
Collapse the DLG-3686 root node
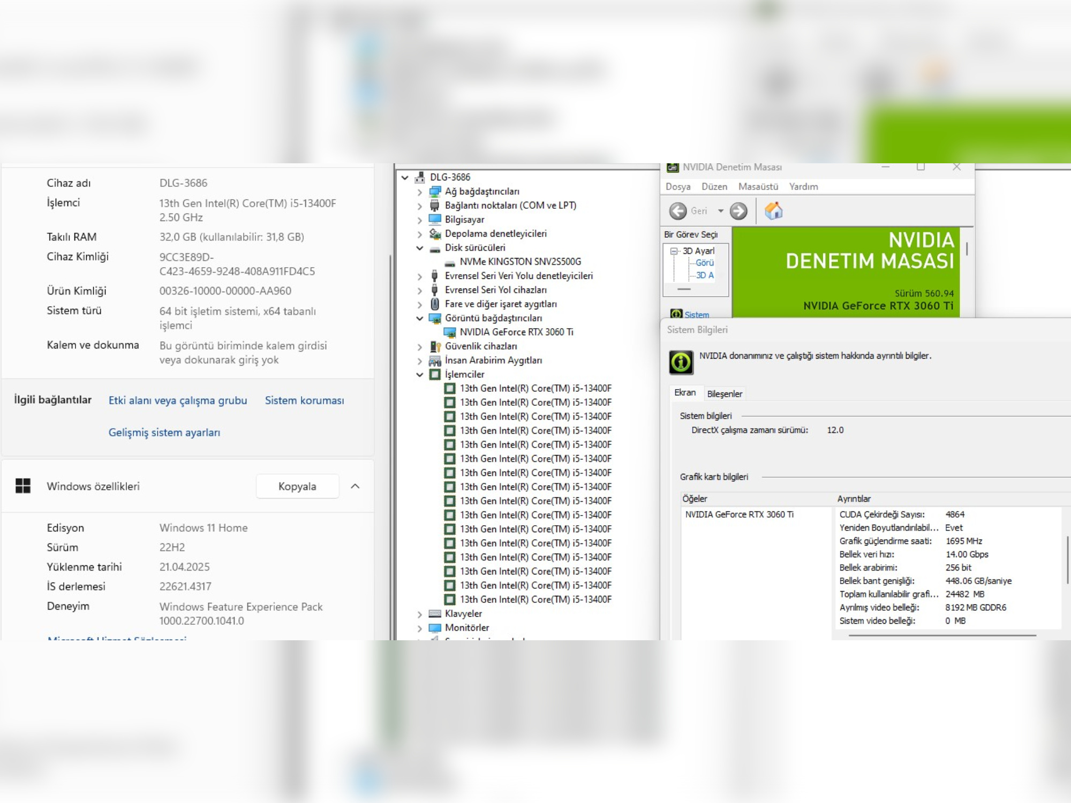coord(405,177)
